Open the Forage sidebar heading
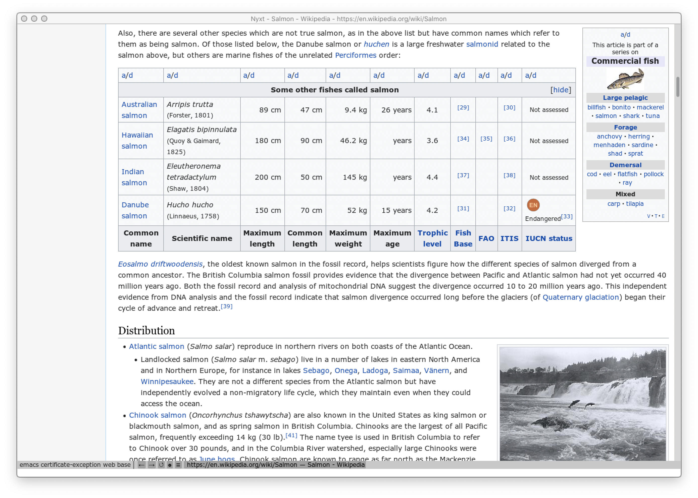This screenshot has height=498, width=698. click(x=625, y=127)
